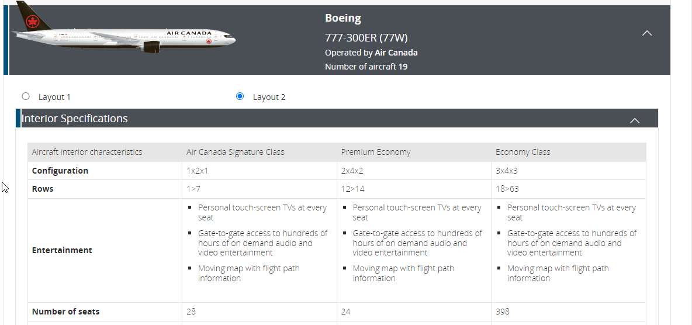Click the Economy Class column header
Viewport: 692px width, 325px height.
[x=523, y=152]
